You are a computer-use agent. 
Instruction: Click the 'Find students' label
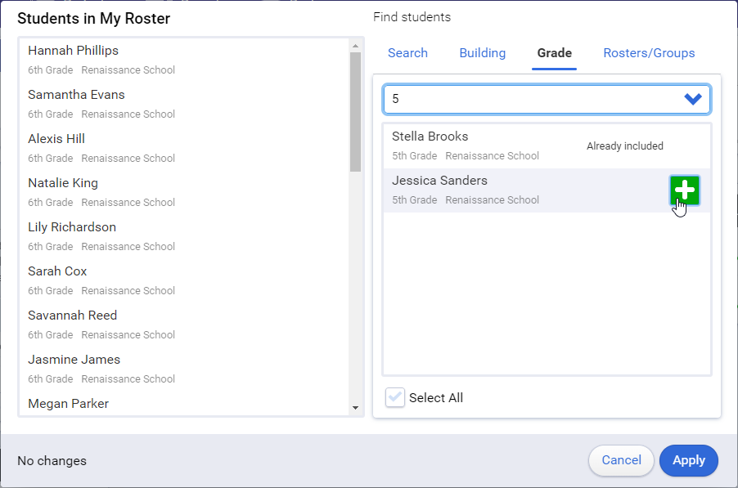tap(412, 17)
